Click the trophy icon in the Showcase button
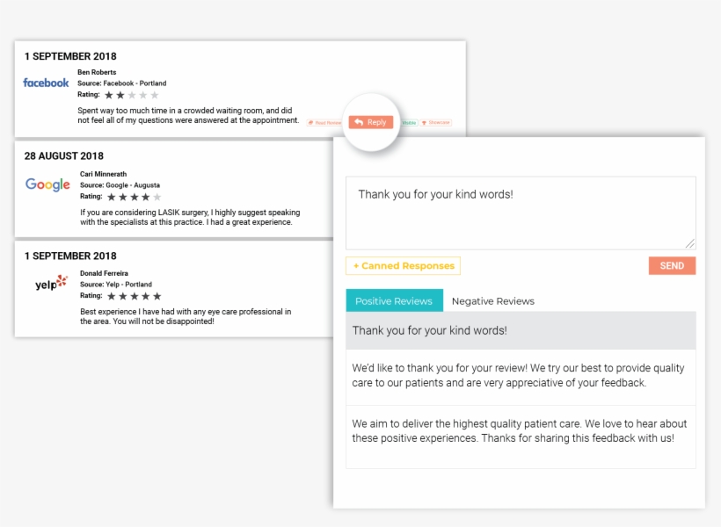The height and width of the screenshot is (527, 721). 424,122
